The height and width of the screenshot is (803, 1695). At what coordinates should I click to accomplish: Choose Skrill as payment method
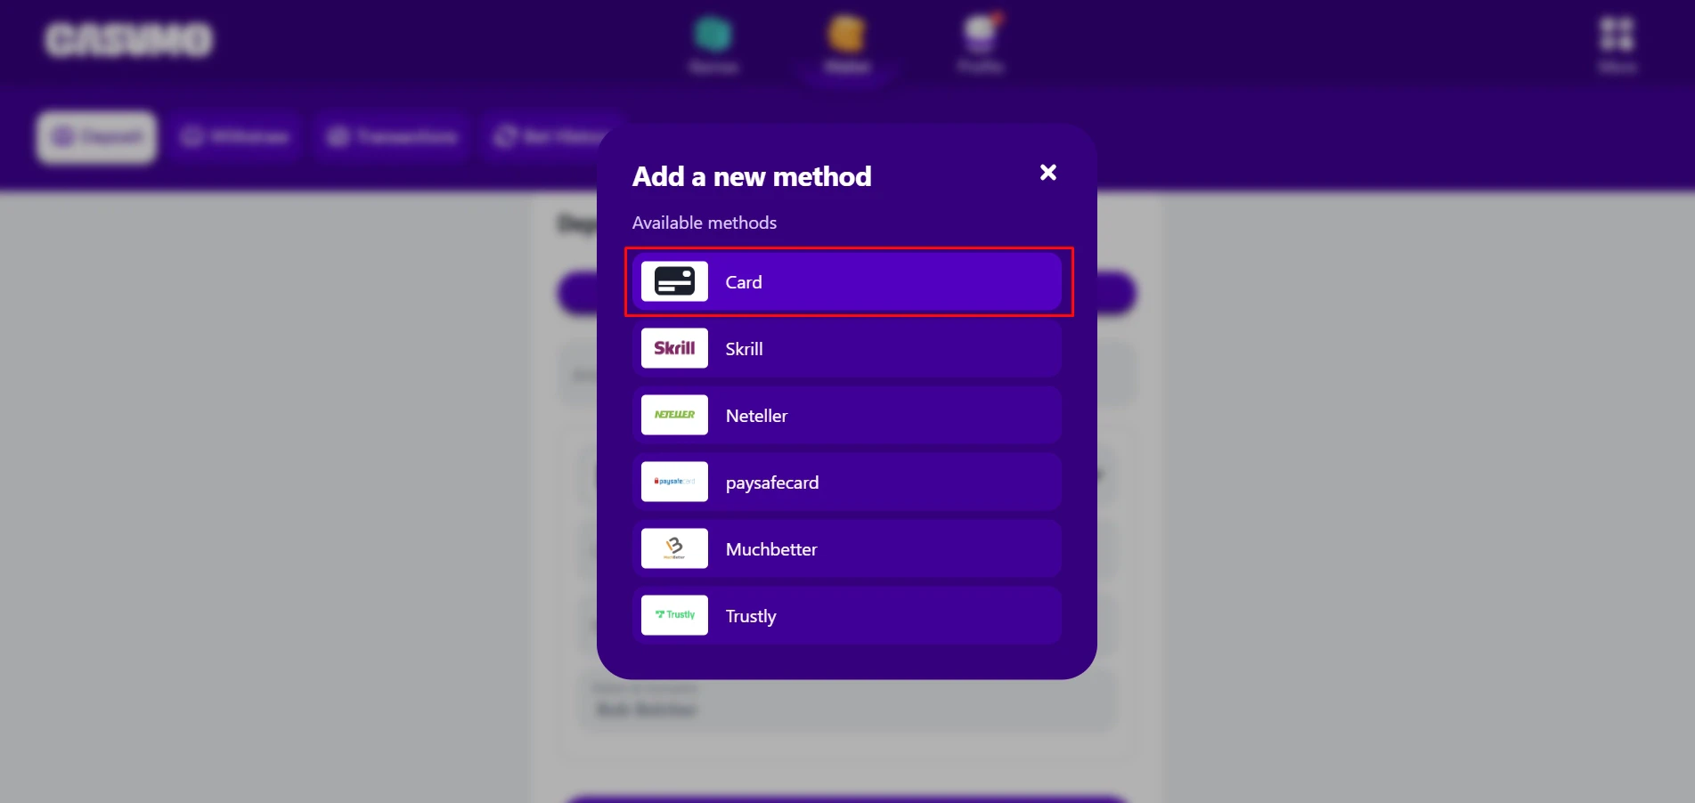pyautogui.click(x=847, y=349)
